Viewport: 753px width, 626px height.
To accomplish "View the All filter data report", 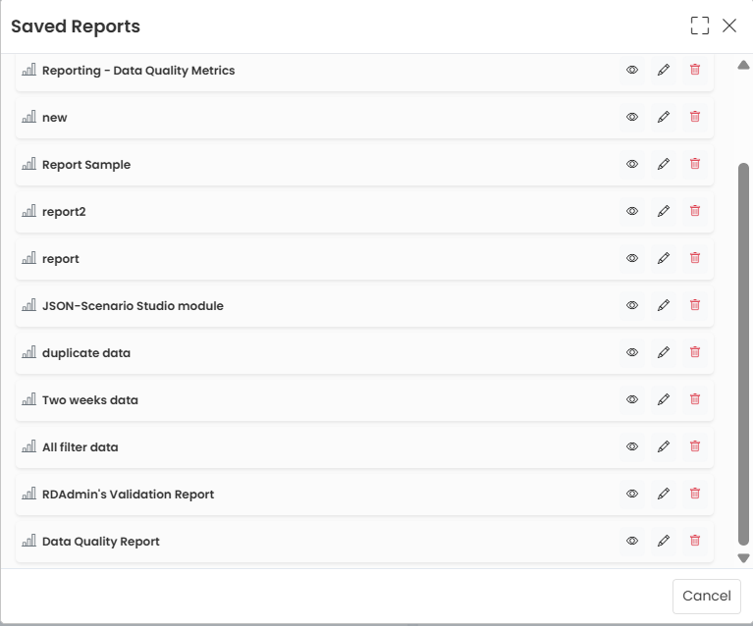I will click(632, 446).
